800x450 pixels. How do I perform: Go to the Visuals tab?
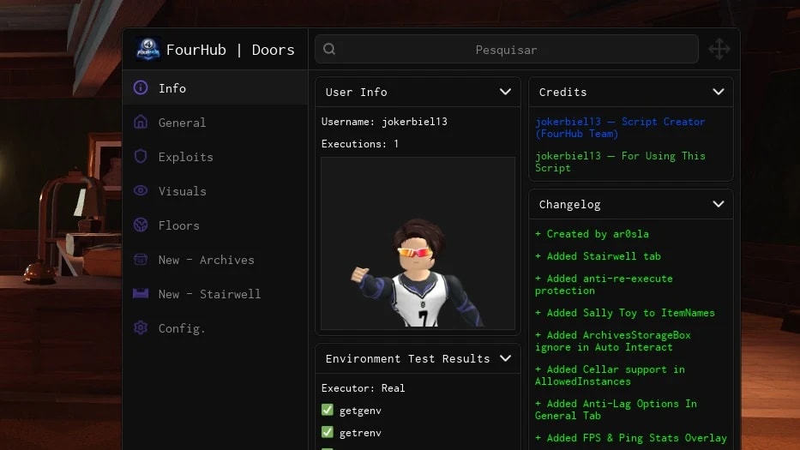(215, 190)
